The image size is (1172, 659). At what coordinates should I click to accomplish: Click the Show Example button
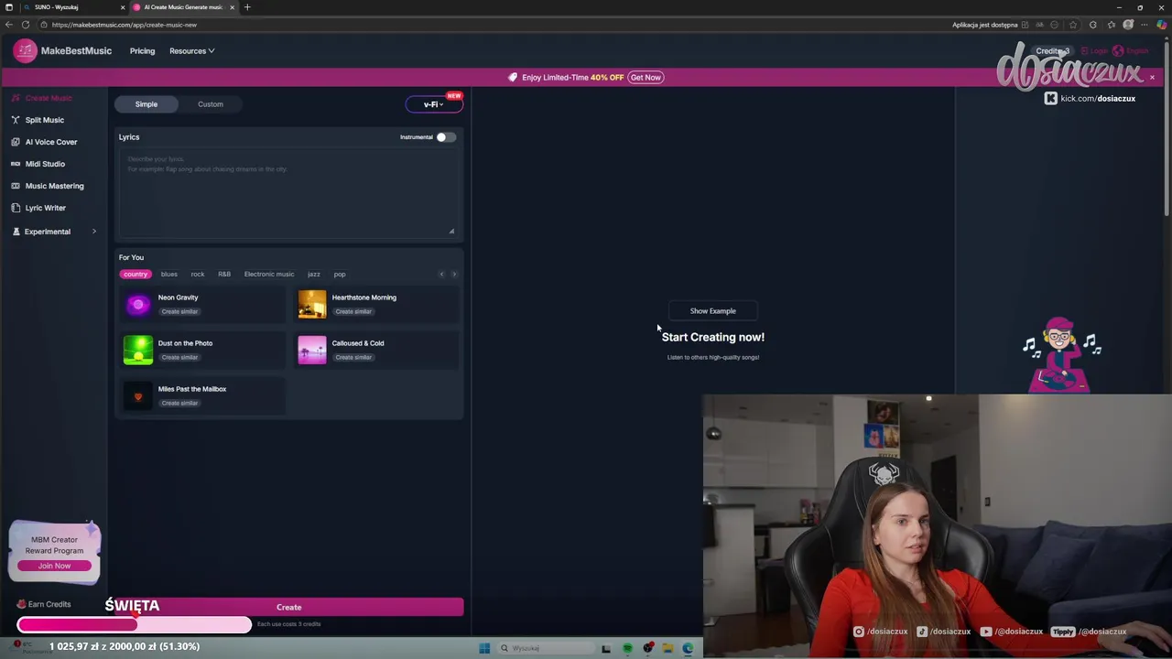click(x=712, y=311)
